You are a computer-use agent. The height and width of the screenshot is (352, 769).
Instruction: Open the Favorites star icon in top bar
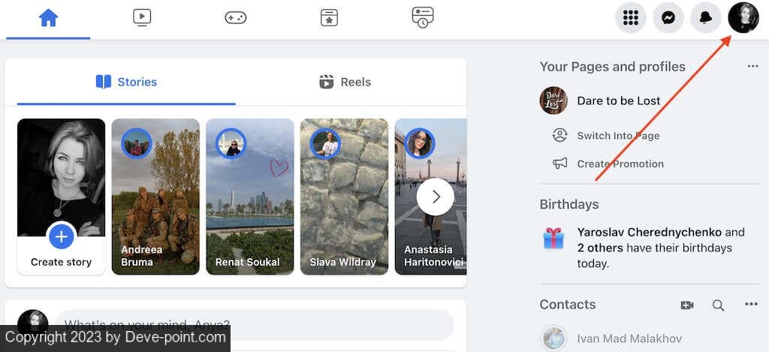tap(329, 18)
